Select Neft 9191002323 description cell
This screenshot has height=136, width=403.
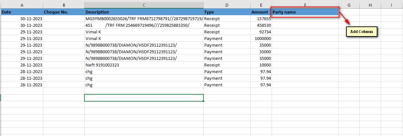[144, 65]
